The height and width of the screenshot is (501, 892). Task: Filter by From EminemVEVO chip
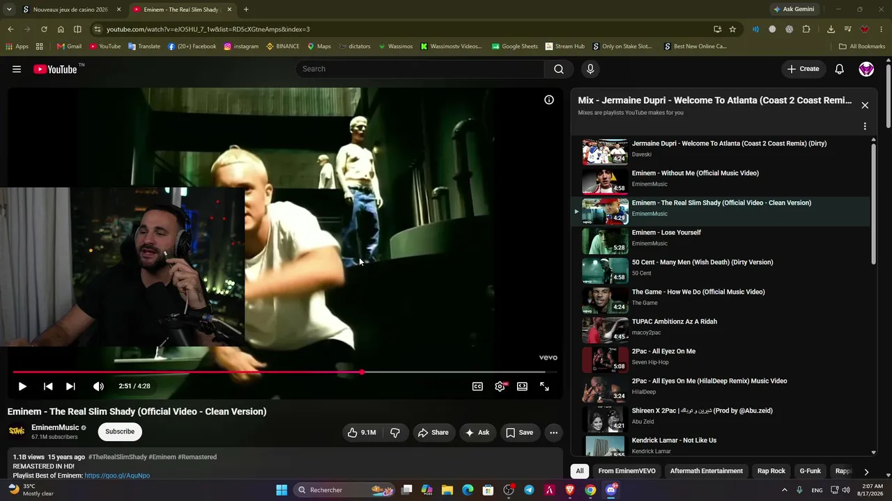click(x=626, y=471)
